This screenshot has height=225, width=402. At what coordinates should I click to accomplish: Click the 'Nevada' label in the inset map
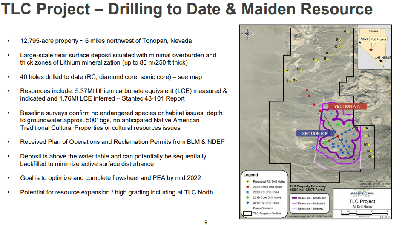click(373, 31)
